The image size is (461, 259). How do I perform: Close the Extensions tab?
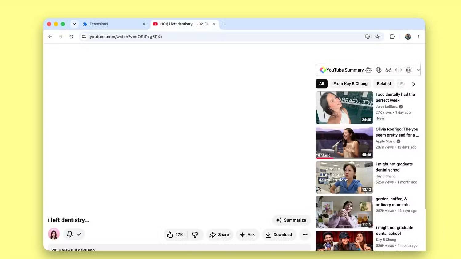tap(144, 24)
